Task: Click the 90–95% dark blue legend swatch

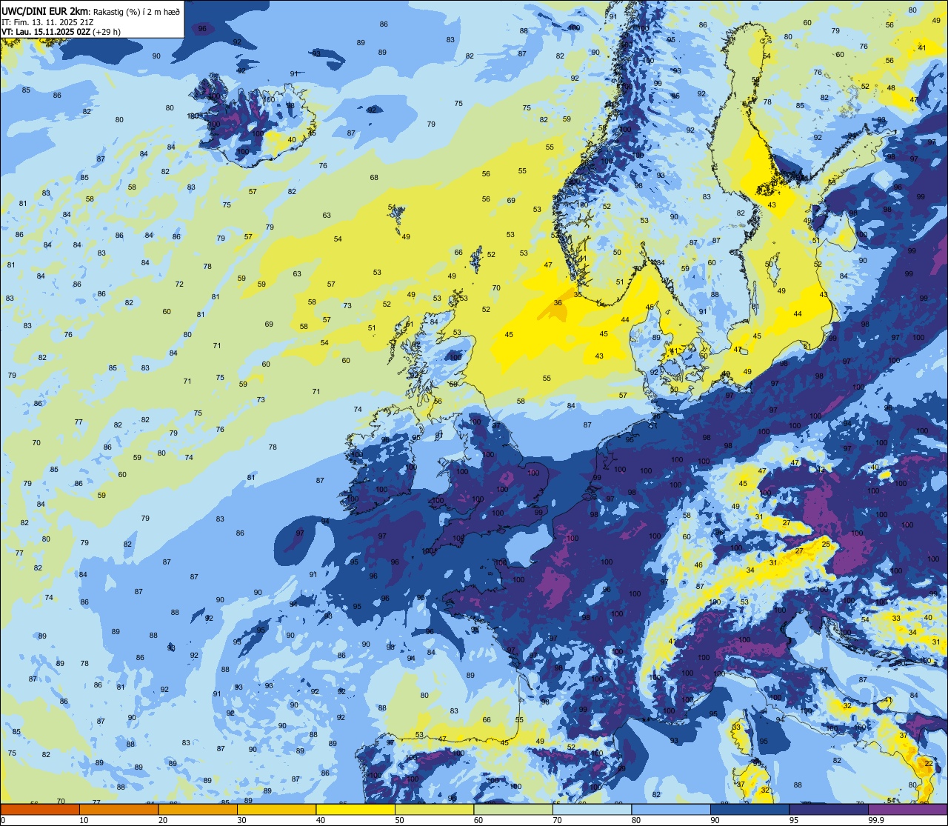Action: pyautogui.click(x=750, y=809)
